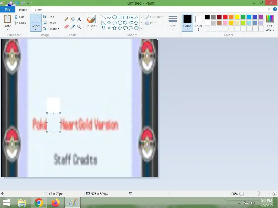Select the Pencil tool

(66, 19)
